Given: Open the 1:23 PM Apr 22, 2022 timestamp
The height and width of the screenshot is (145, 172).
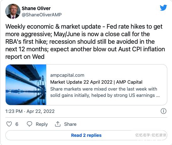Looking at the screenshot, I should pos(30,111).
